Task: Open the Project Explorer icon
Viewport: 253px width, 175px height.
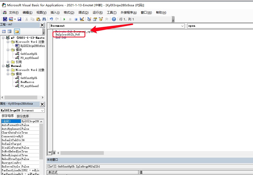Action: tap(89, 19)
